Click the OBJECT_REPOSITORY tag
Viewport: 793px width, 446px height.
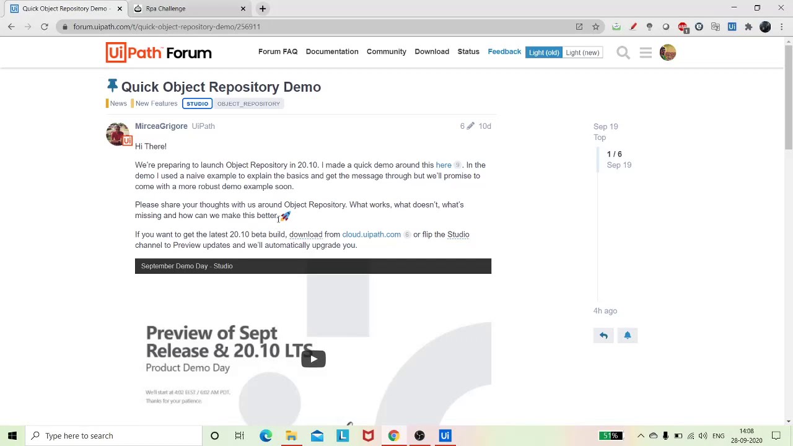tap(248, 103)
